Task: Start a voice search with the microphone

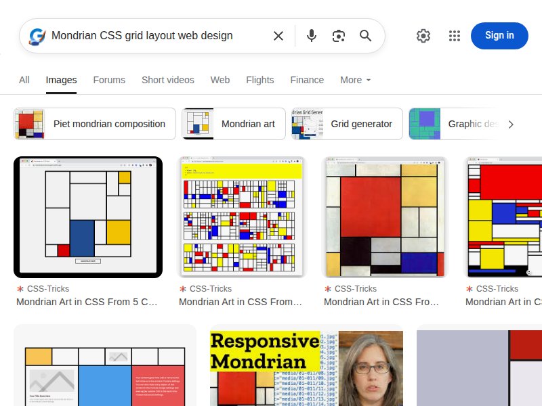Action: click(x=311, y=36)
